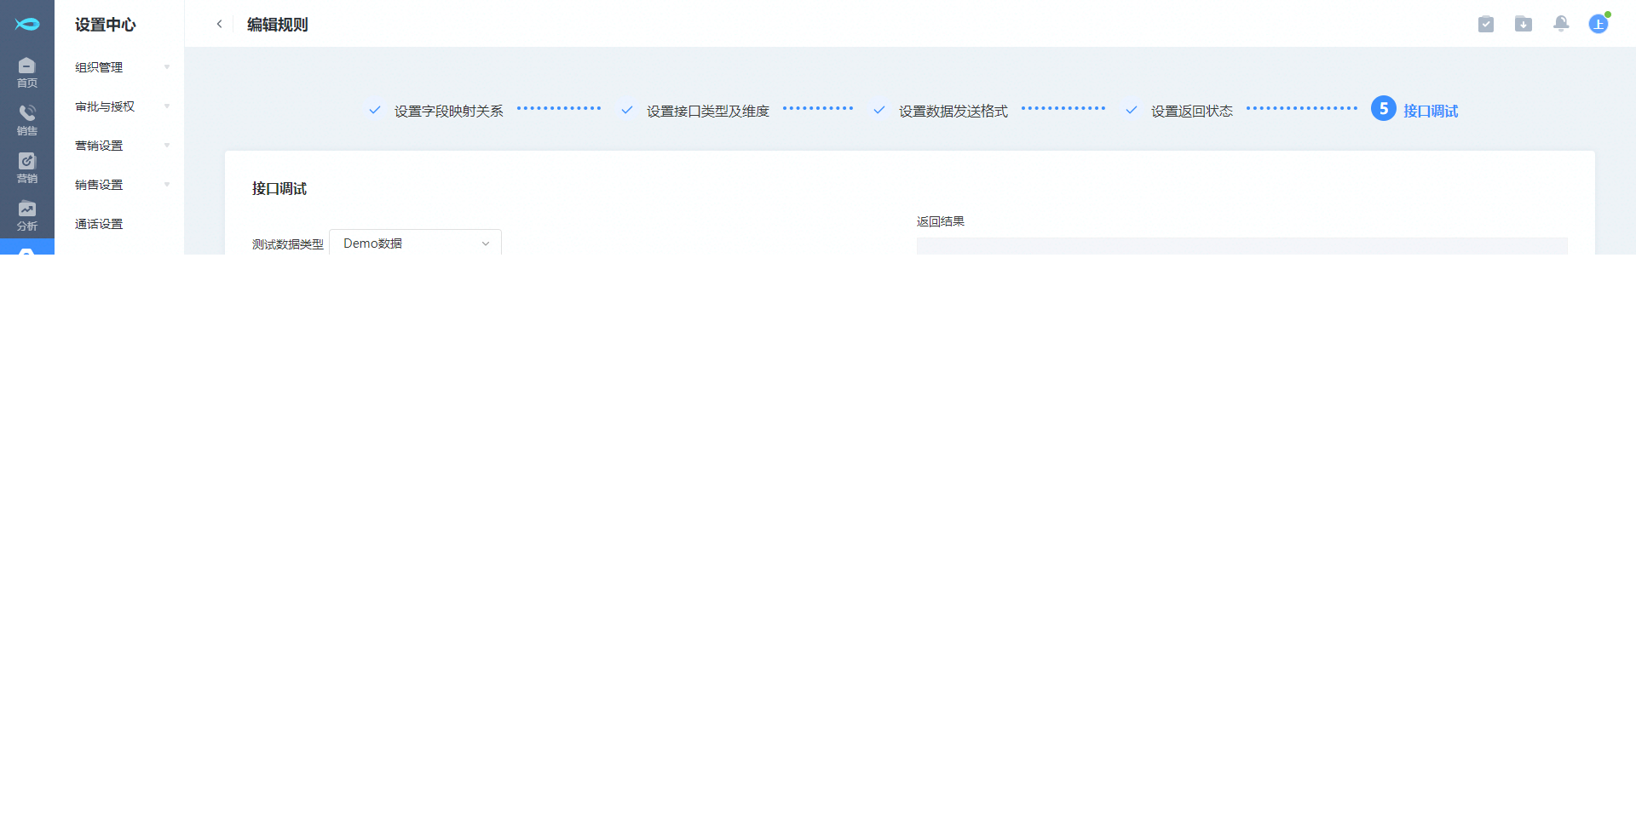Go to step 设置数据发送格式
Image resolution: width=1636 pixels, height=825 pixels.
pos(953,111)
